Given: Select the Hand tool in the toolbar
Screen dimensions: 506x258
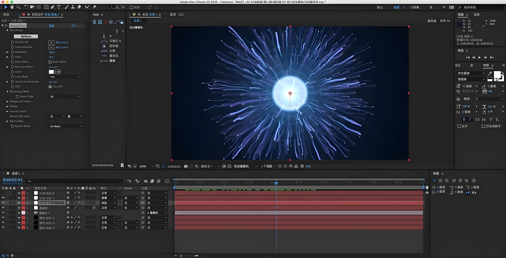Looking at the screenshot, I should [x=11, y=7].
